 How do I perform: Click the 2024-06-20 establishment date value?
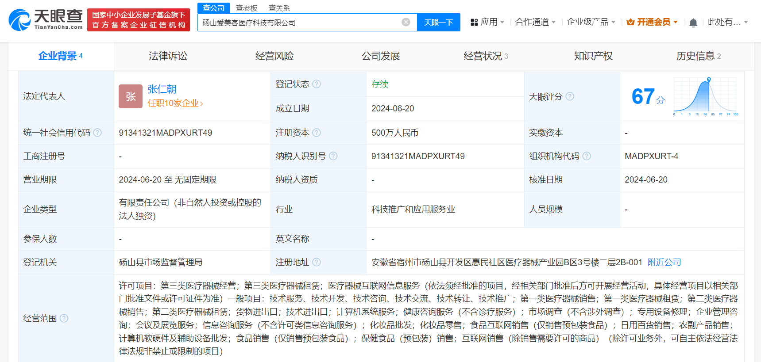(x=393, y=108)
